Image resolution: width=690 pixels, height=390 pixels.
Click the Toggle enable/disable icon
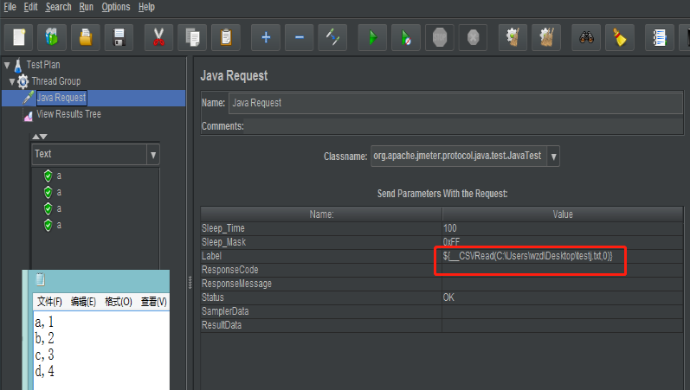pos(332,37)
